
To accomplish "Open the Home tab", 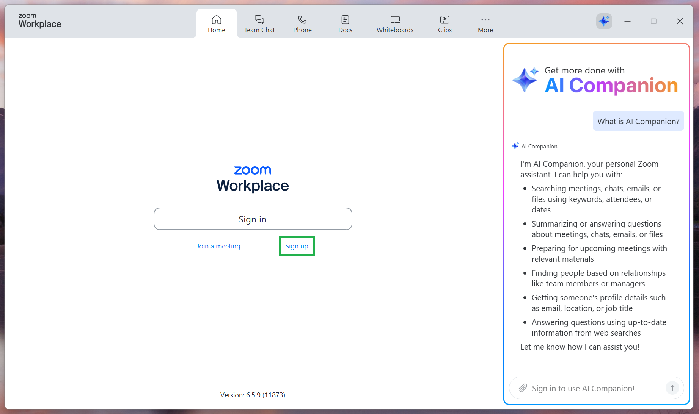I will (x=217, y=24).
